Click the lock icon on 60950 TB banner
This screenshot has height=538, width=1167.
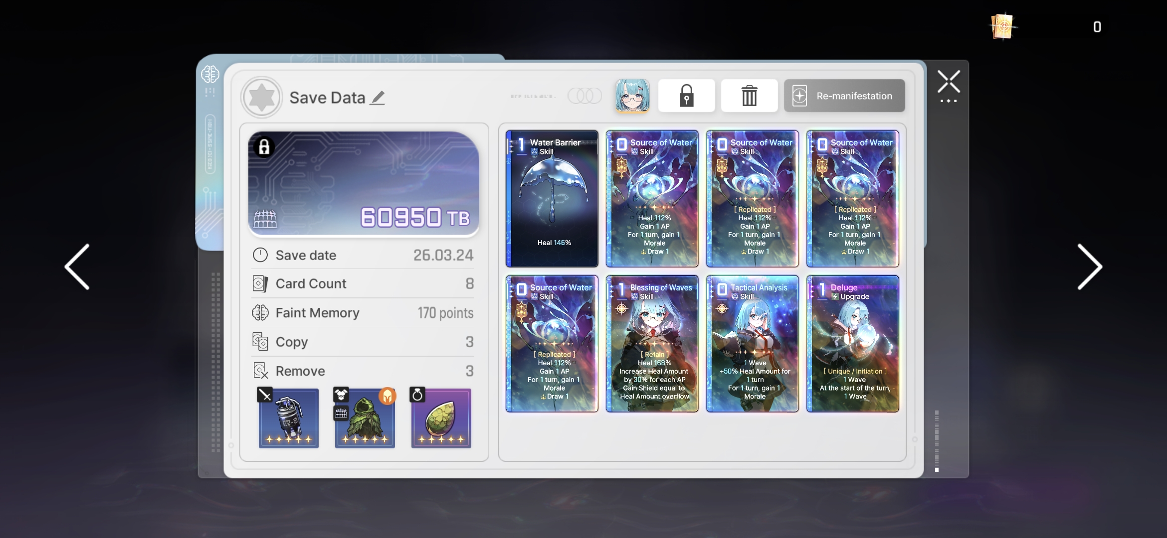point(264,147)
